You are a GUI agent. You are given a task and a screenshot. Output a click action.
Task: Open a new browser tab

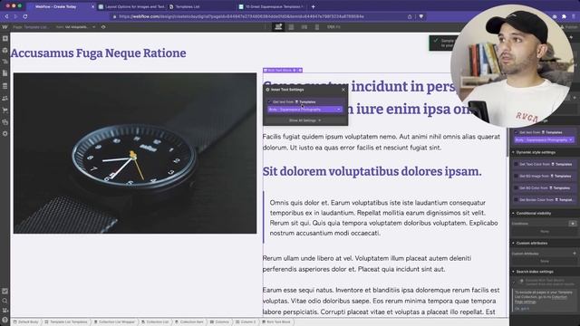pos(313,6)
